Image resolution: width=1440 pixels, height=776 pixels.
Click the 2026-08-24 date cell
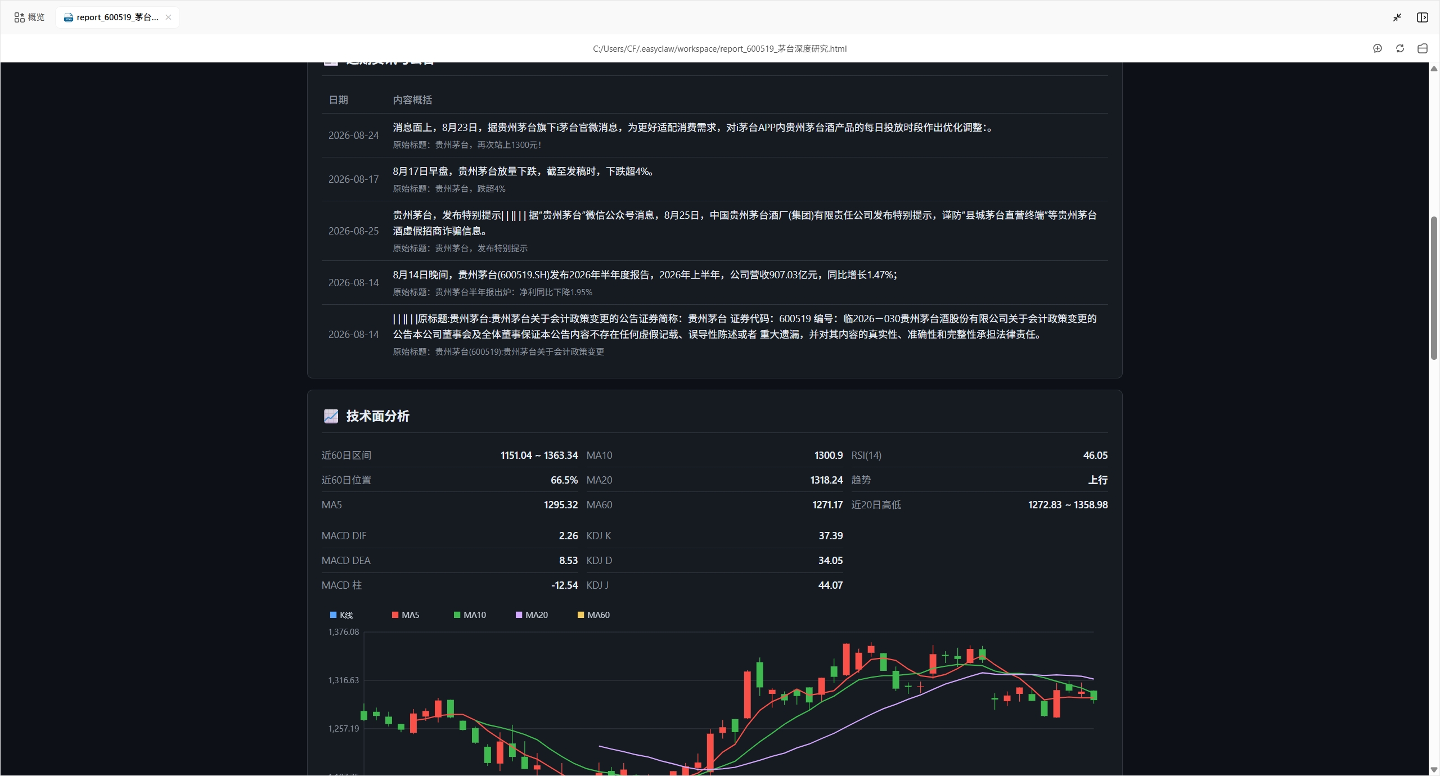353,136
